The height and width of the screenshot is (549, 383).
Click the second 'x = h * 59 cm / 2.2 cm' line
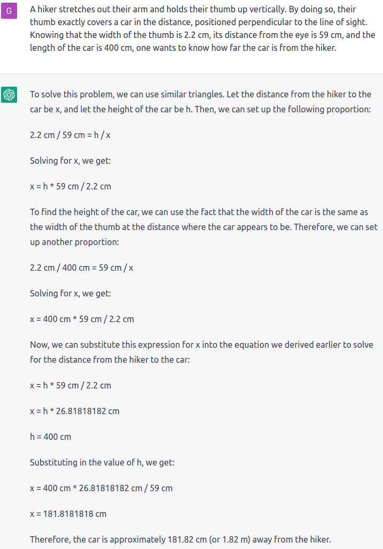71,385
